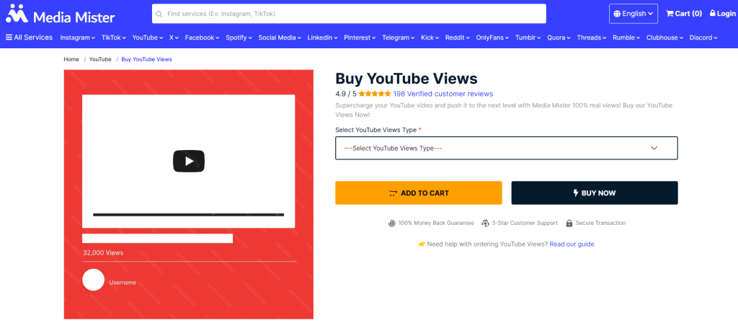The height and width of the screenshot is (323, 738).
Task: Click the cart icon in header
Action: [670, 14]
